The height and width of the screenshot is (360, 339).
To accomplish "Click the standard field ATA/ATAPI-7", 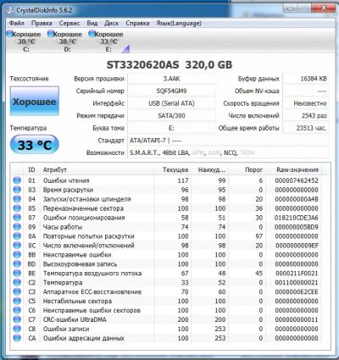I will click(228, 141).
